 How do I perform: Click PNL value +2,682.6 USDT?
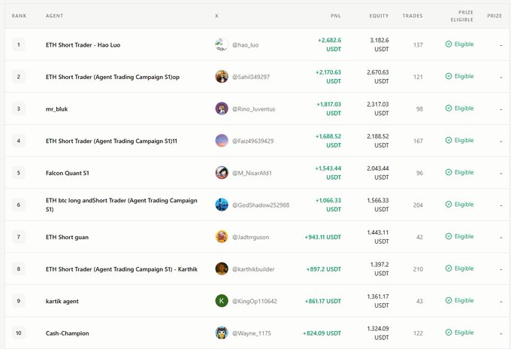(x=329, y=44)
